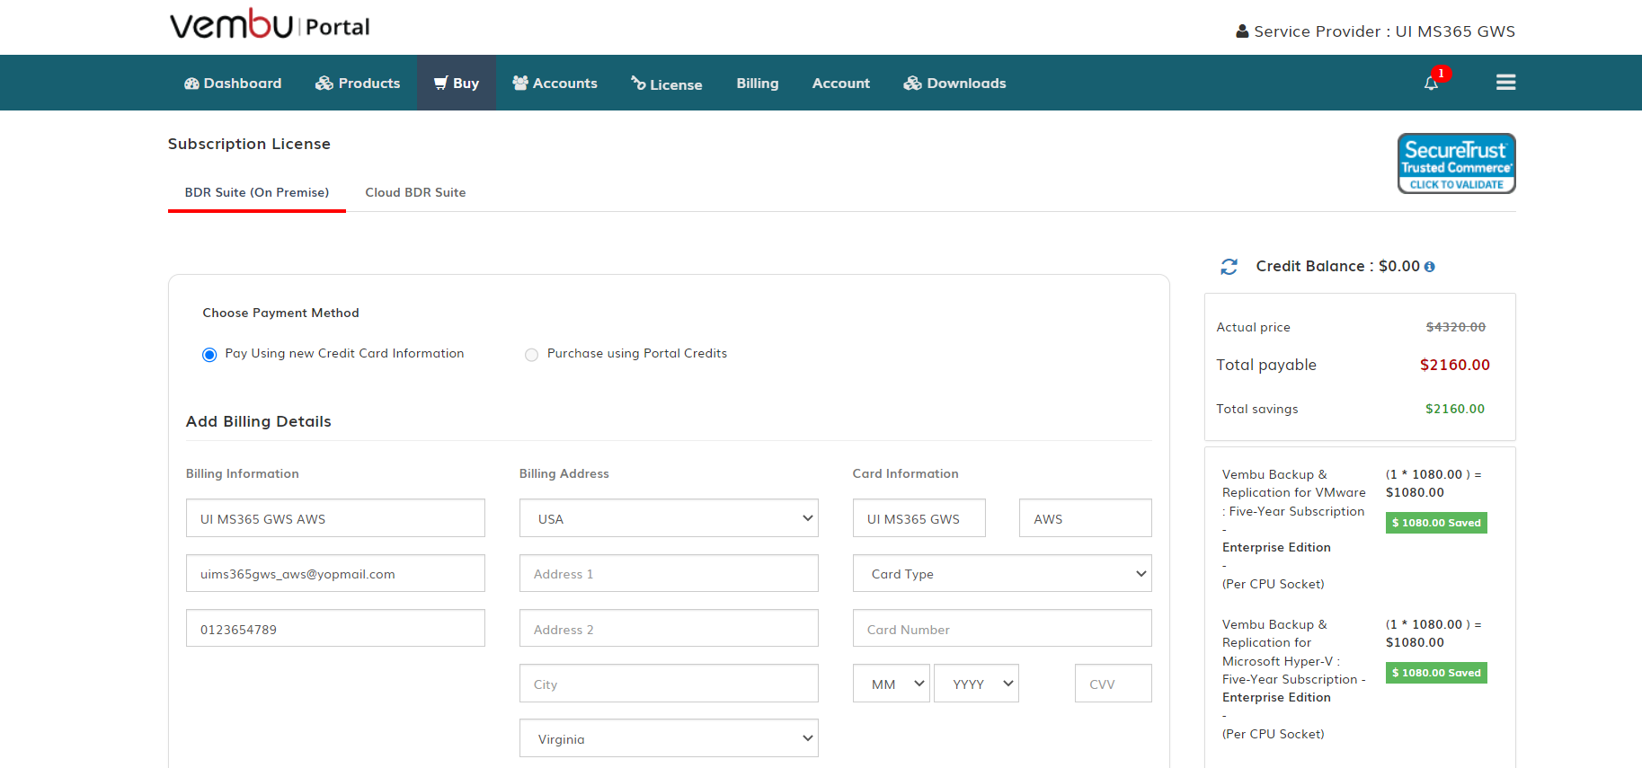Click the billing email address field
This screenshot has height=768, width=1642.
point(335,573)
